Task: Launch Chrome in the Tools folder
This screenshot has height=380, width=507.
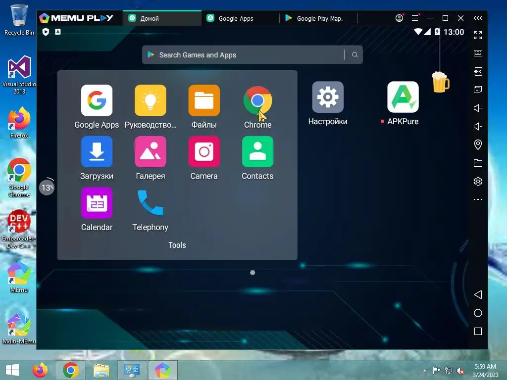Action: point(257,100)
